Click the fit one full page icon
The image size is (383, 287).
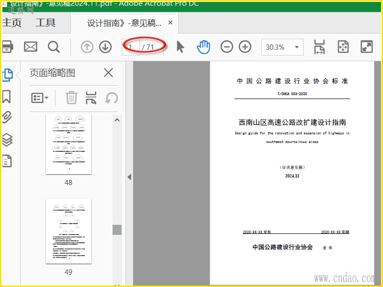(x=343, y=46)
